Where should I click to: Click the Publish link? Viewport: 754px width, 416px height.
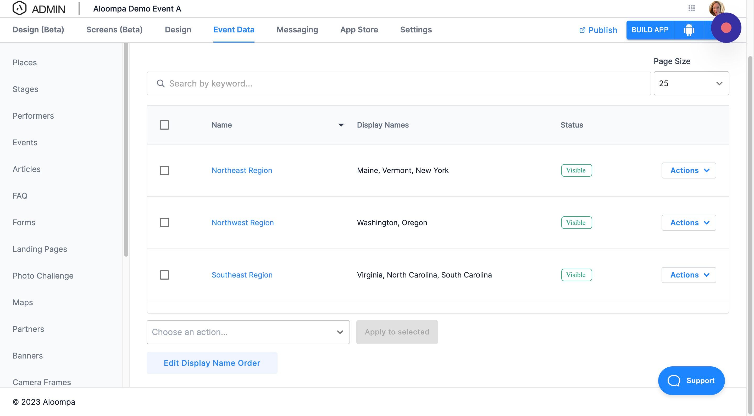click(598, 30)
